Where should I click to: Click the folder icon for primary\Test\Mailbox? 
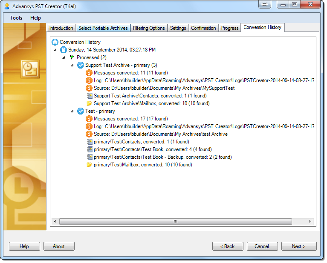click(x=89, y=165)
